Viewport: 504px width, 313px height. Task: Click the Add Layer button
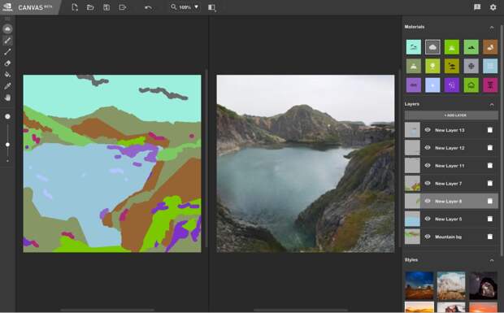452,115
